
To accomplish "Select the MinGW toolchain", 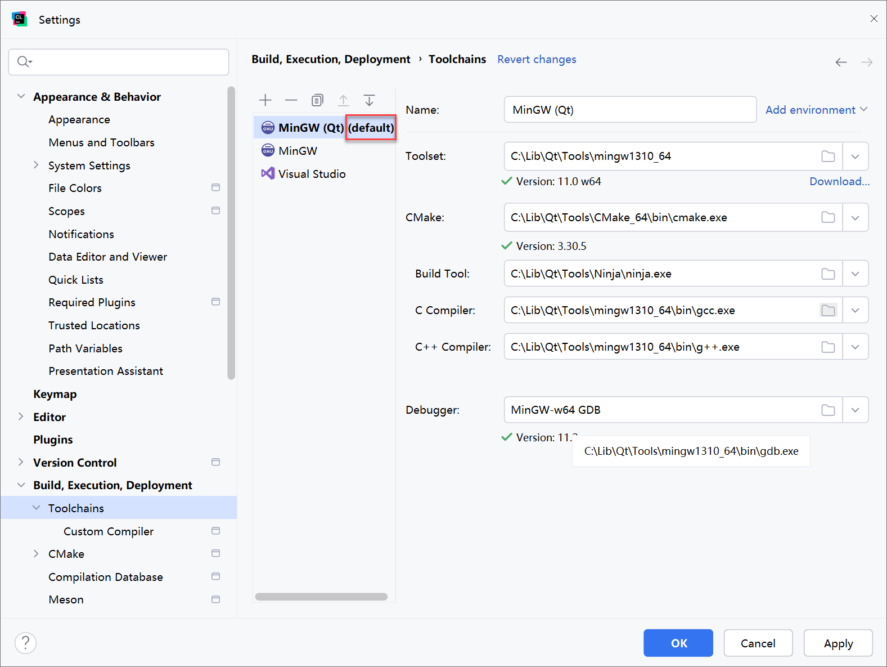I will pyautogui.click(x=325, y=151).
